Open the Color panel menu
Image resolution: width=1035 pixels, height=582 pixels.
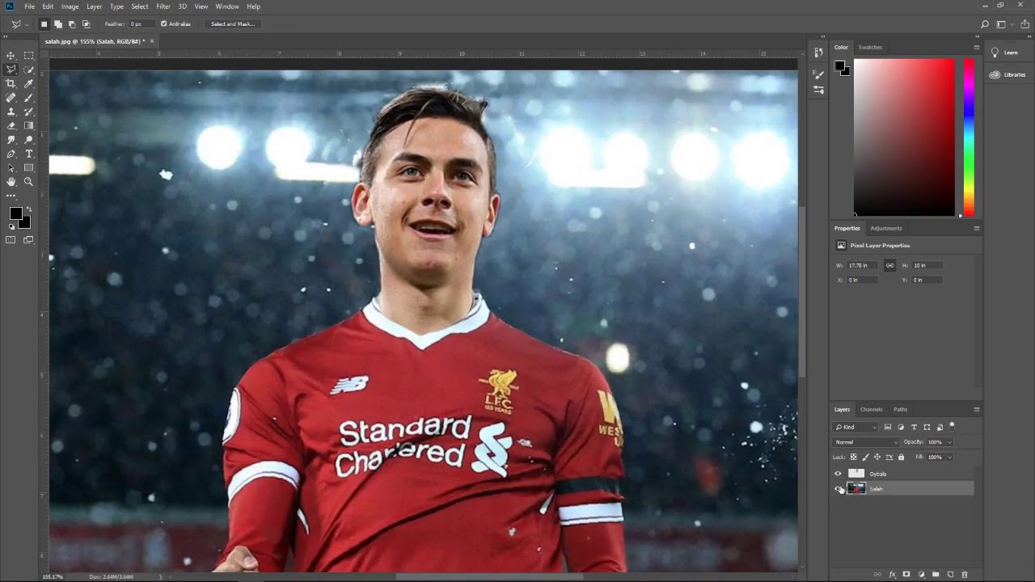coord(976,47)
